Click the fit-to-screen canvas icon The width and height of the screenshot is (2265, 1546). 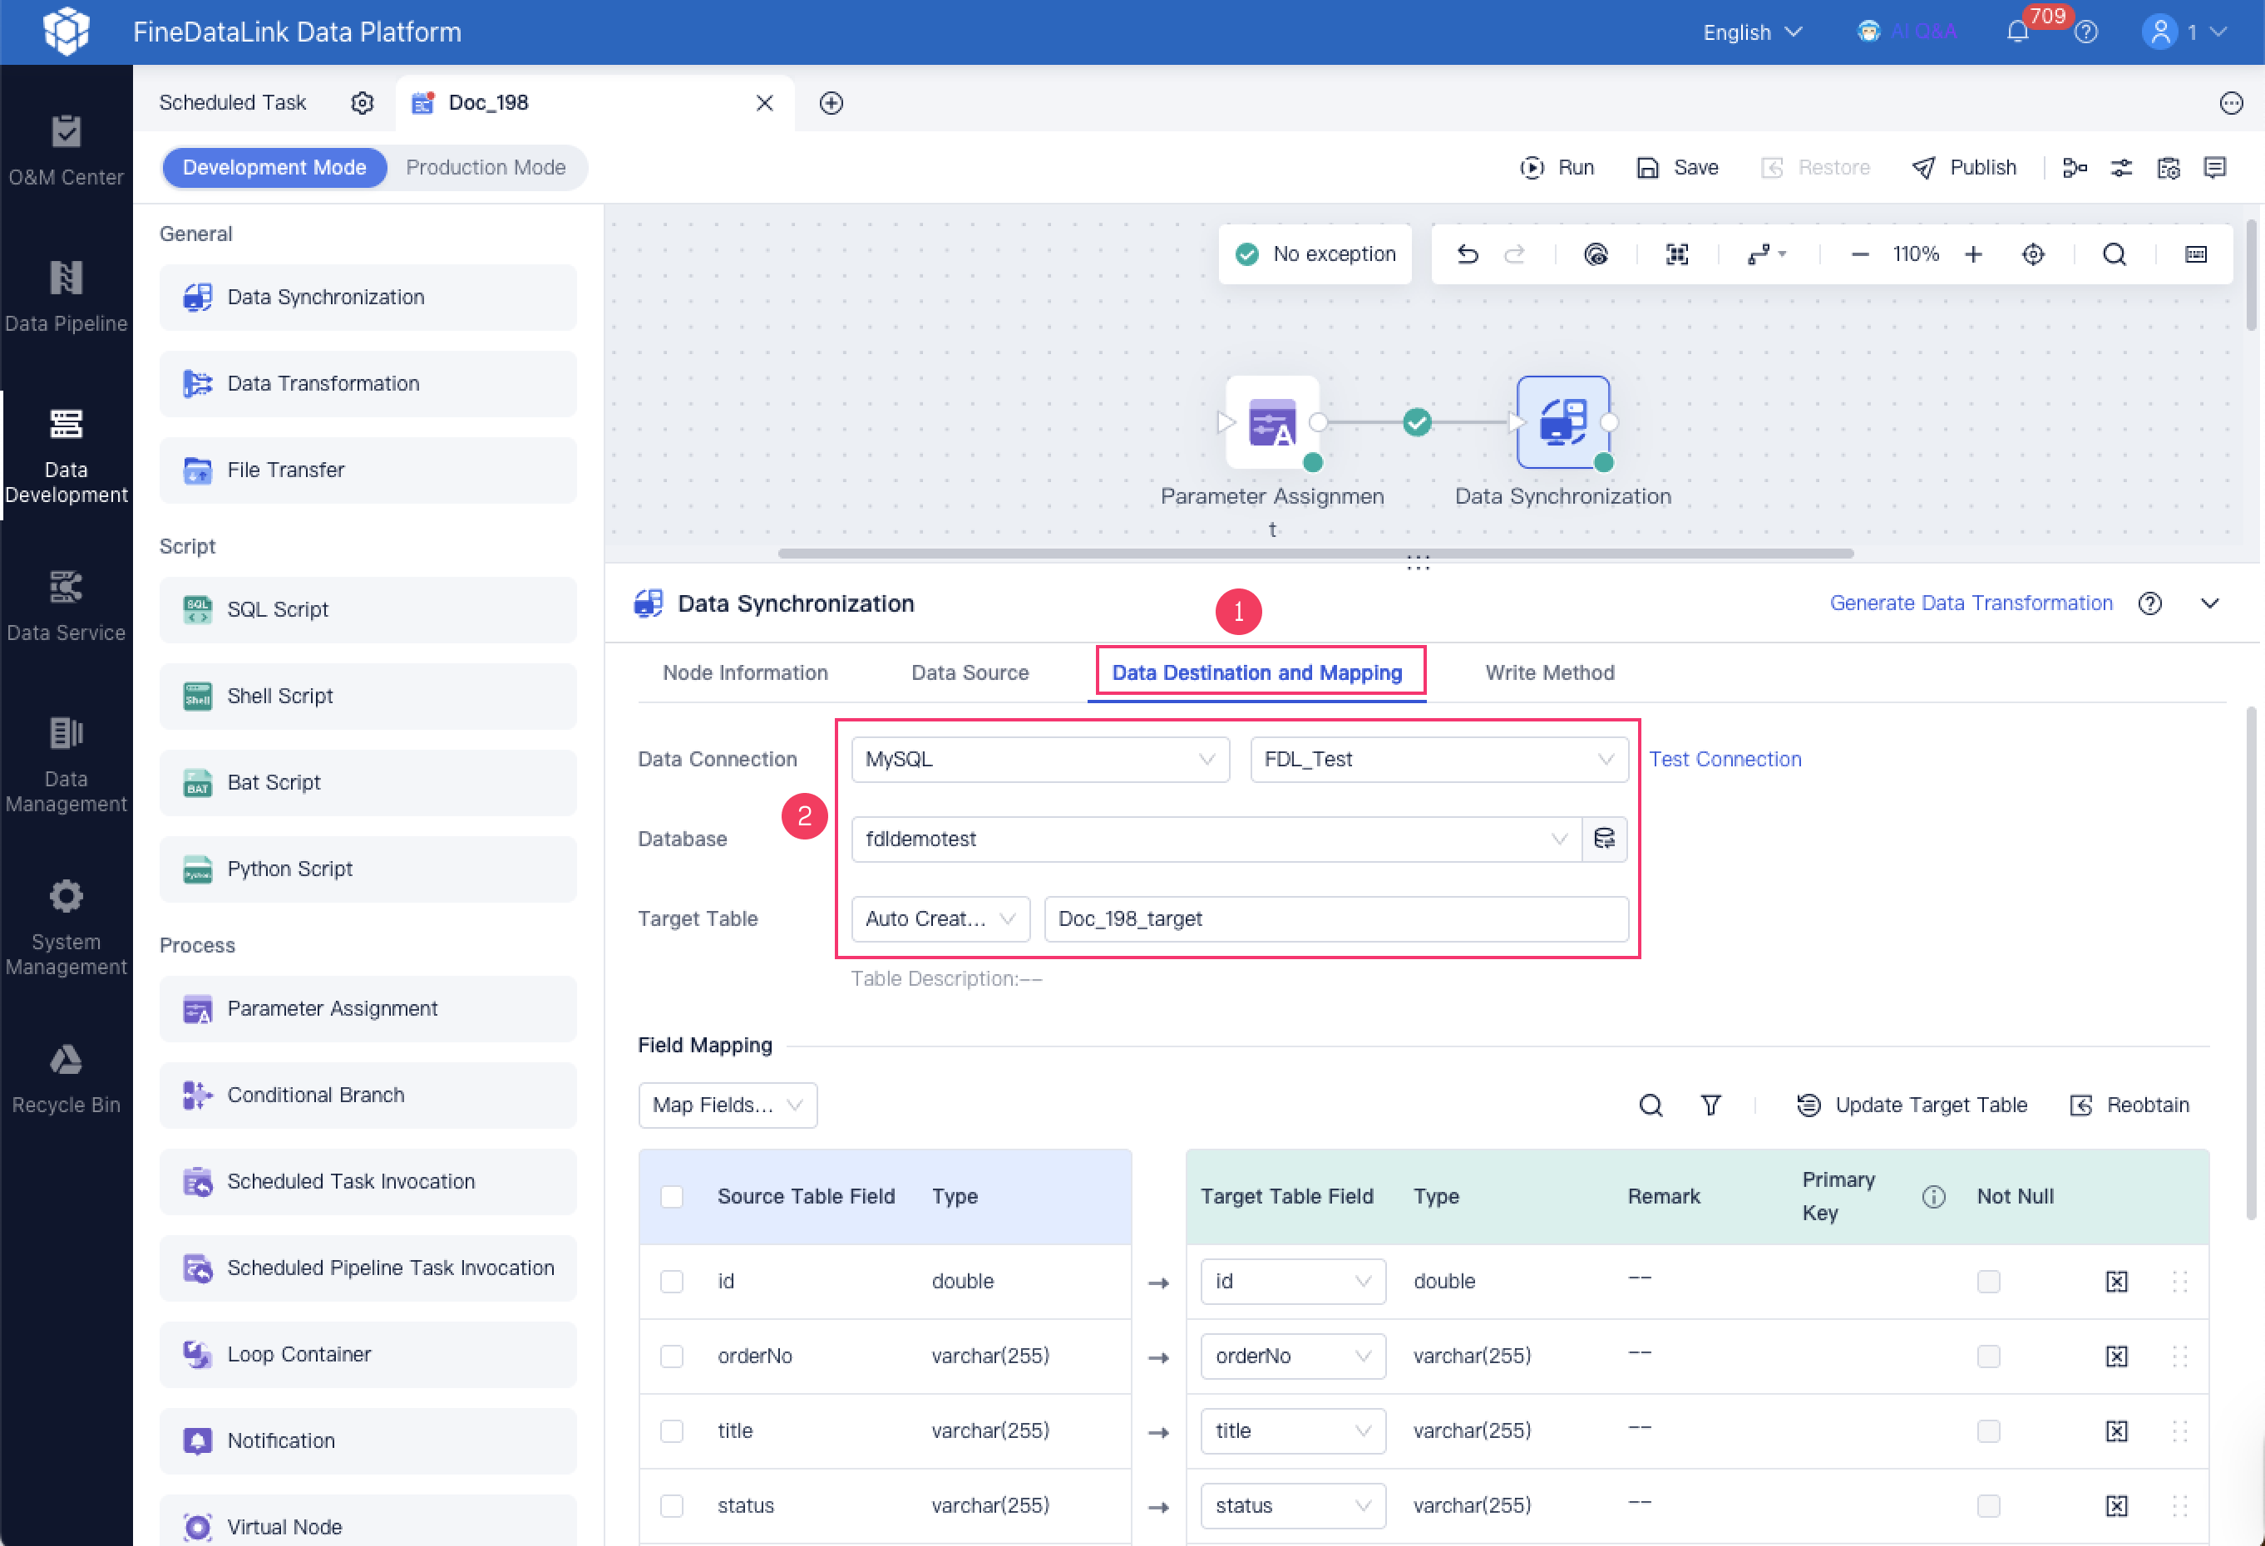[1676, 254]
